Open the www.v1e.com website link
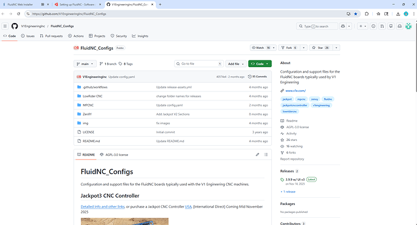 (x=296, y=91)
